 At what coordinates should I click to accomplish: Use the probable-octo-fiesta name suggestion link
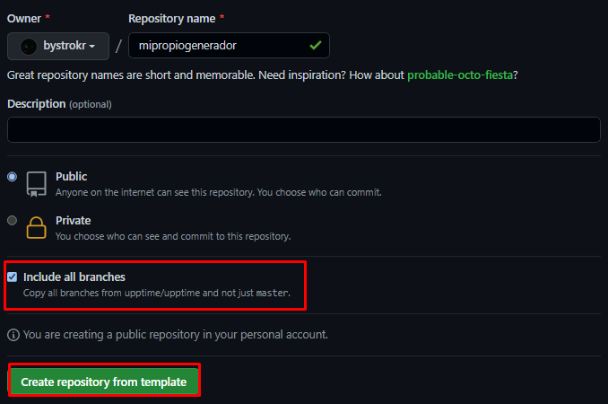[460, 75]
